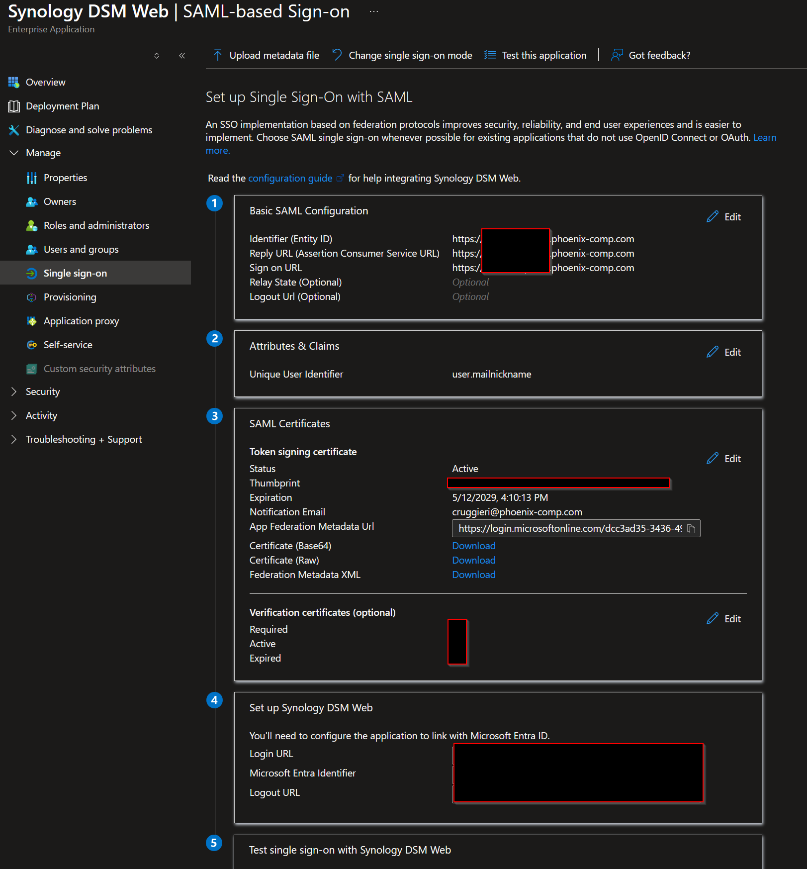Image resolution: width=807 pixels, height=869 pixels.
Task: Click the Active status value
Action: [465, 469]
